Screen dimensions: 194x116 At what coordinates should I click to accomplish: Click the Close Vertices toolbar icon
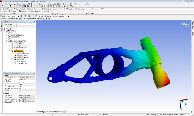[x=15, y=9]
